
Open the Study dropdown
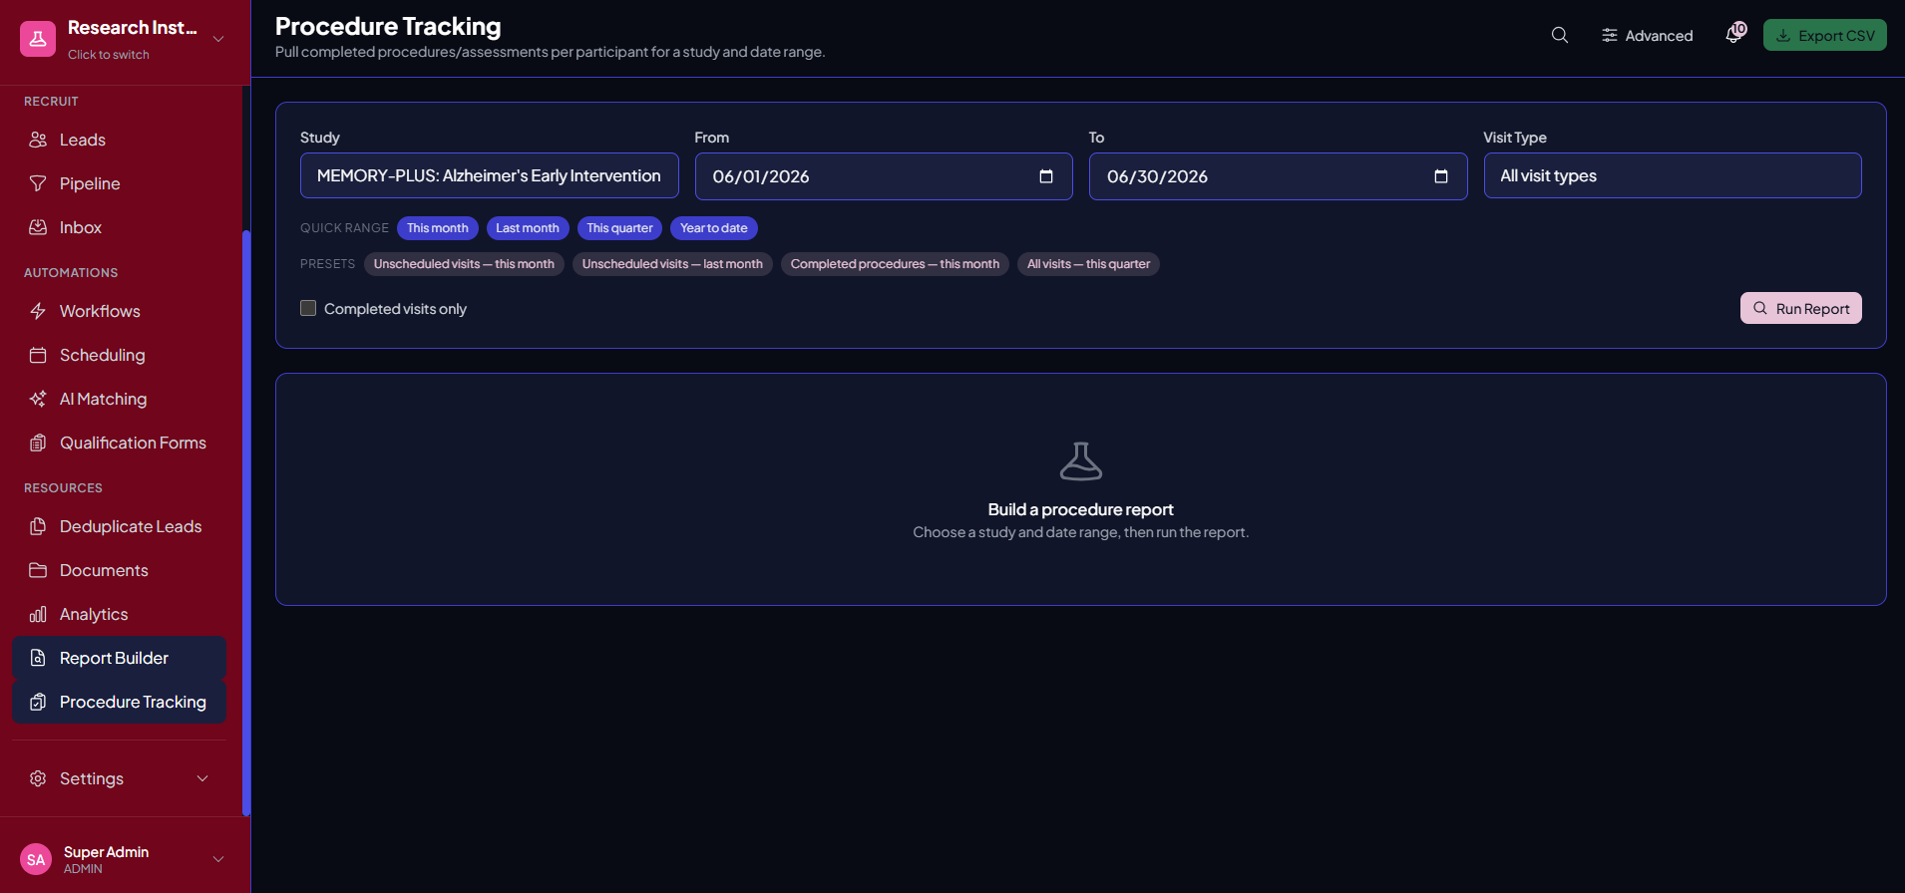490,175
